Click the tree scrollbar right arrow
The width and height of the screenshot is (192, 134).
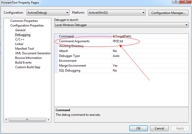[49, 120]
